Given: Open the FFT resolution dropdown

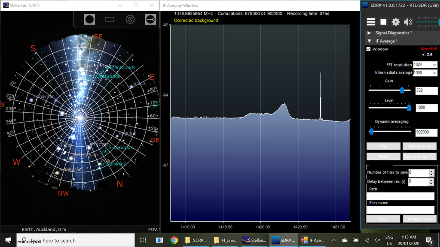Looking at the screenshot, I should point(434,65).
